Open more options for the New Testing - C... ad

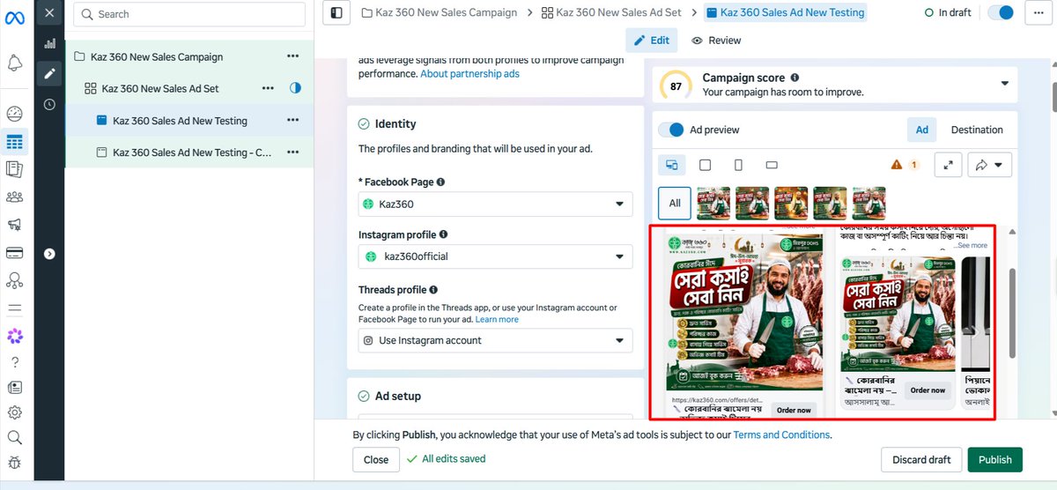(292, 152)
